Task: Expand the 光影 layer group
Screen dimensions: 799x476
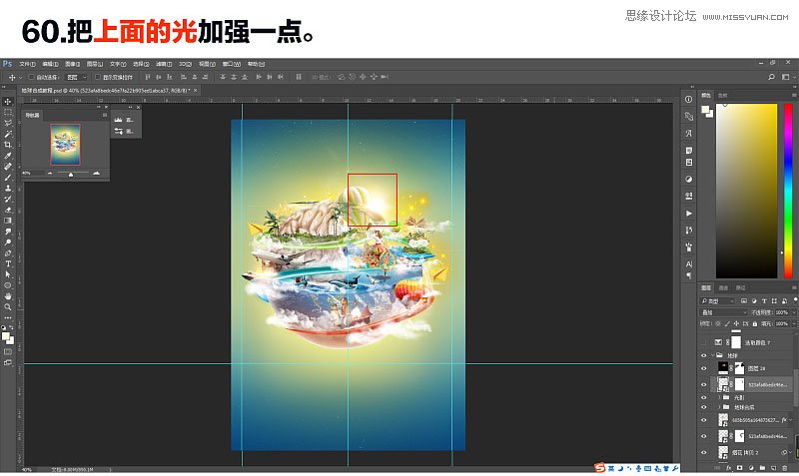Action: [x=719, y=397]
